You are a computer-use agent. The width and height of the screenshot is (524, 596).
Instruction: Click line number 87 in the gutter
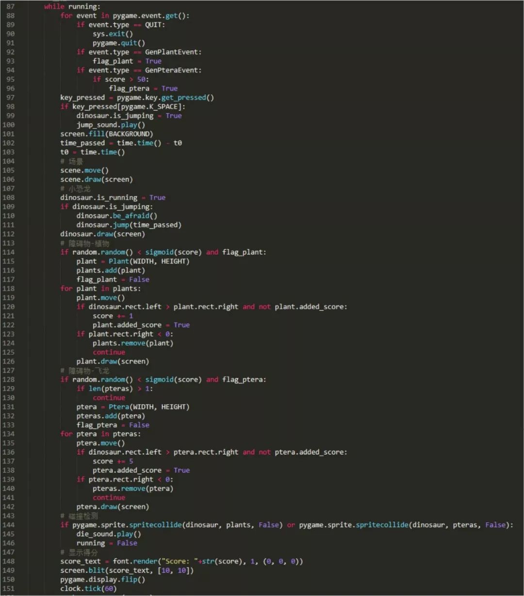pyautogui.click(x=10, y=7)
